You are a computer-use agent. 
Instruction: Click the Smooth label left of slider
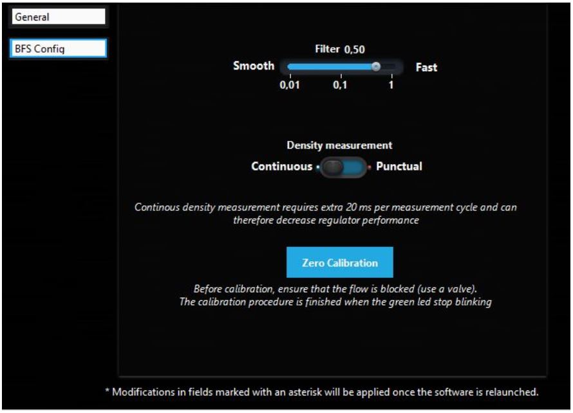point(254,66)
